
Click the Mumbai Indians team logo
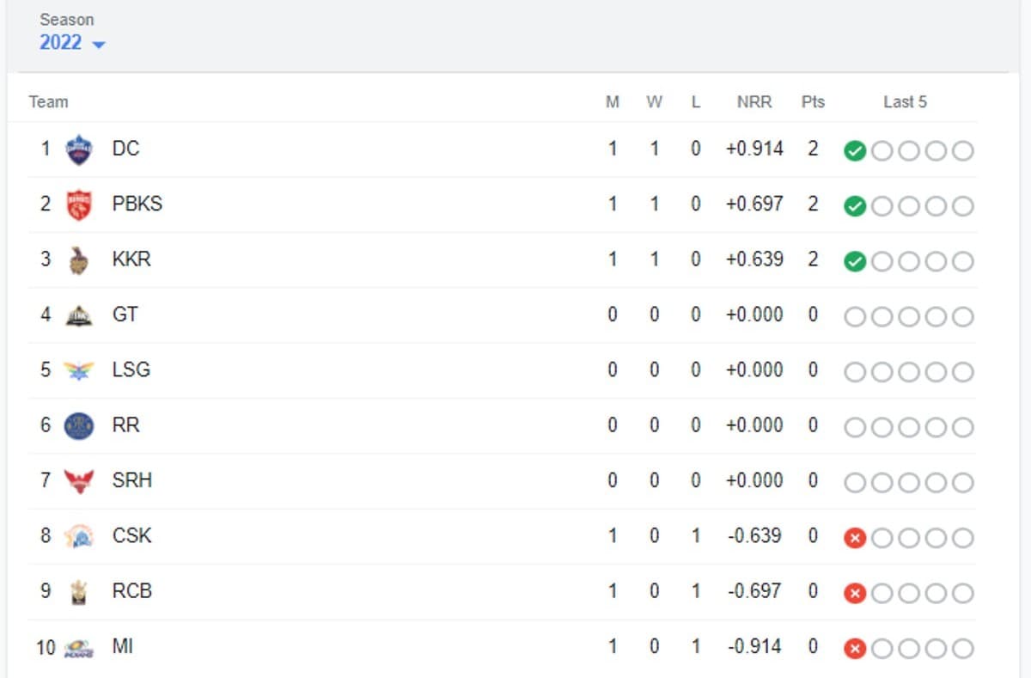[x=79, y=647]
